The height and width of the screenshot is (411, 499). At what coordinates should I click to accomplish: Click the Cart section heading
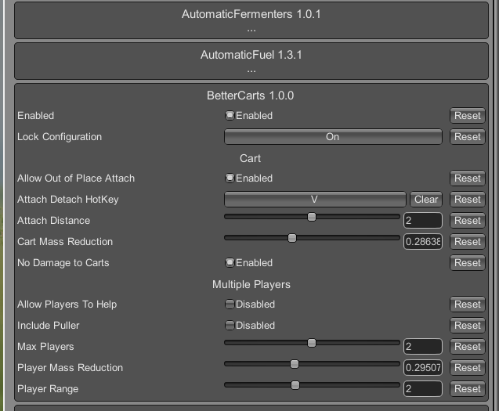pyautogui.click(x=250, y=158)
